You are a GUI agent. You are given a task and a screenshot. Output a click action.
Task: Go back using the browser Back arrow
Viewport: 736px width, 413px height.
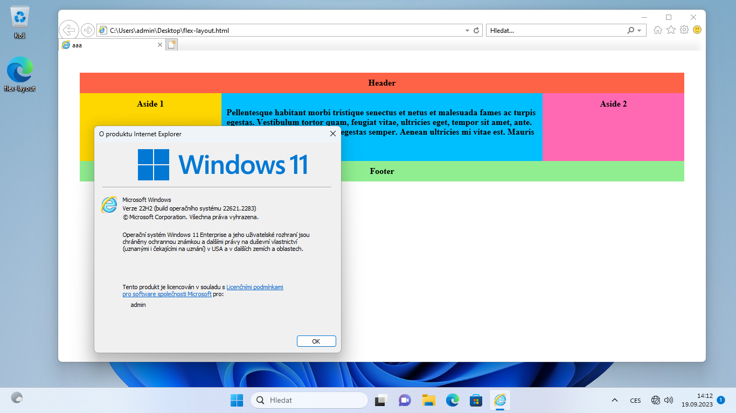pos(68,30)
